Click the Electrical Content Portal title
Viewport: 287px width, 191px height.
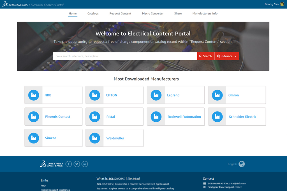click(47, 5)
